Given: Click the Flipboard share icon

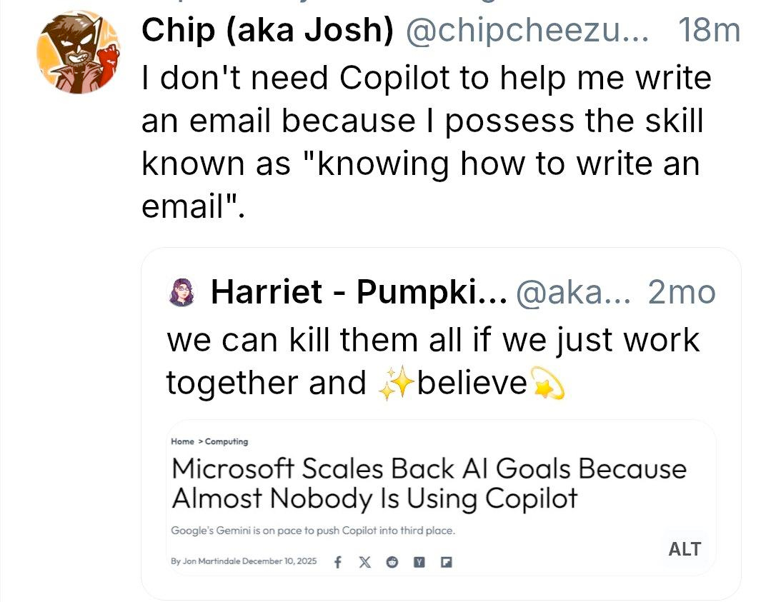Looking at the screenshot, I should tap(447, 561).
